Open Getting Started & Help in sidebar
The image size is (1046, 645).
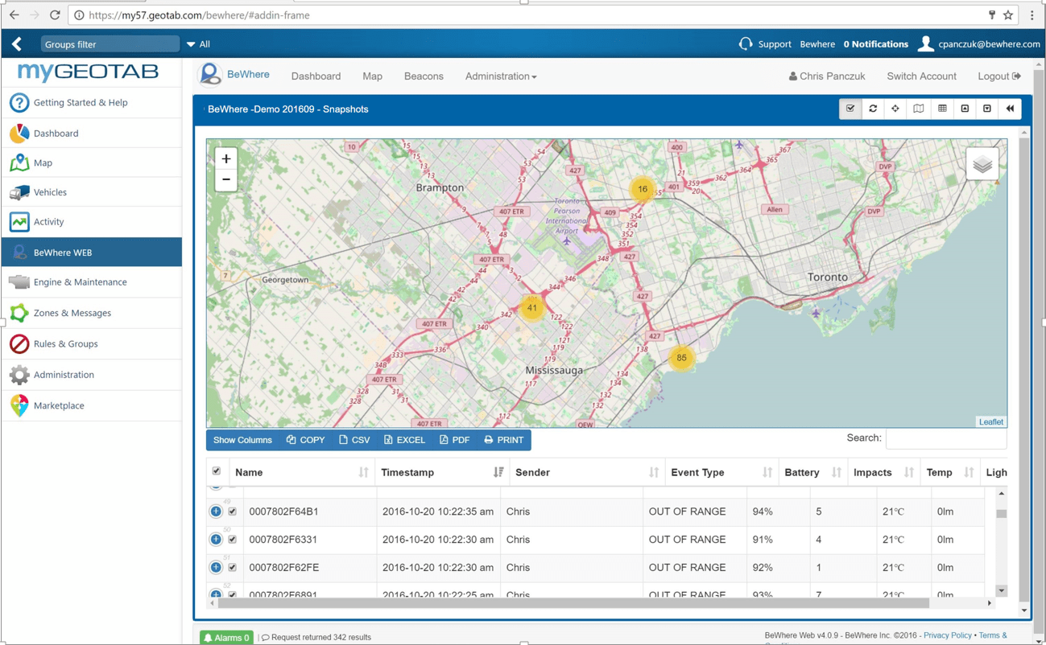tap(91, 103)
